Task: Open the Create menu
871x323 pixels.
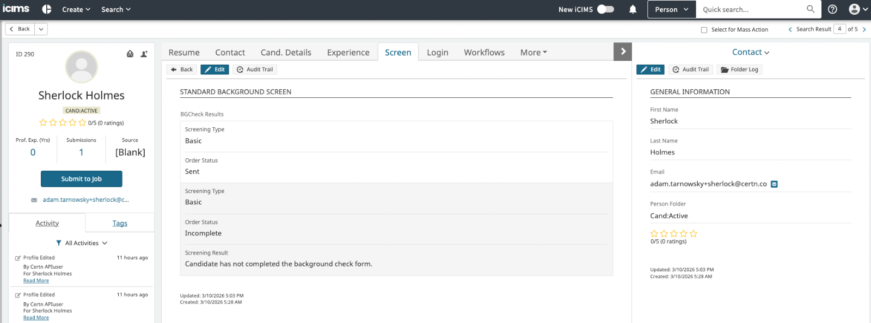Action: 76,9
